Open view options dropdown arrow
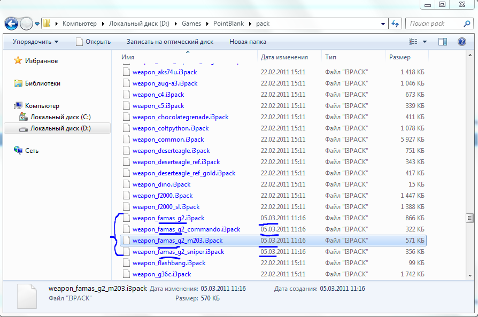 point(425,42)
